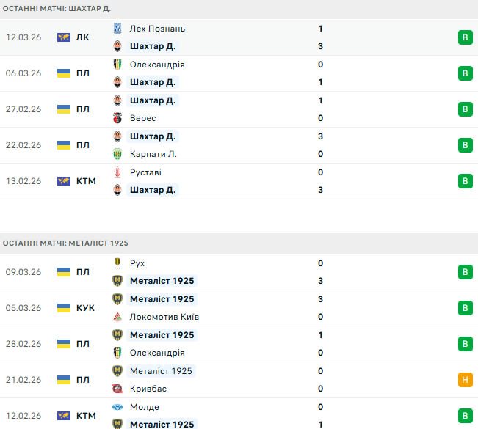
Task: Click the orange Н draw badge
Action: [465, 380]
